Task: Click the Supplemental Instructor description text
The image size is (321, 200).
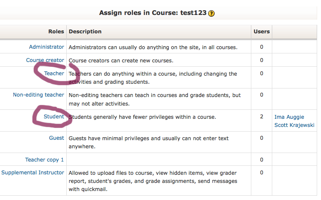Action: (153, 181)
